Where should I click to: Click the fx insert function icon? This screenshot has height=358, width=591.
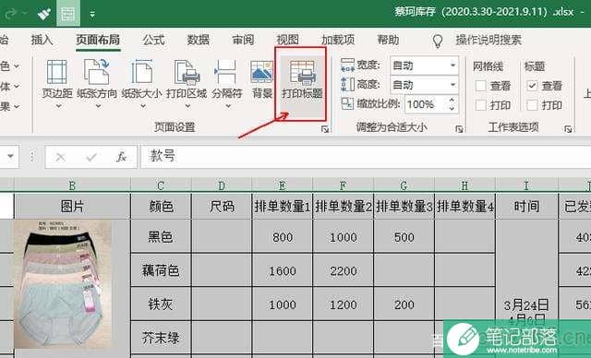(121, 156)
